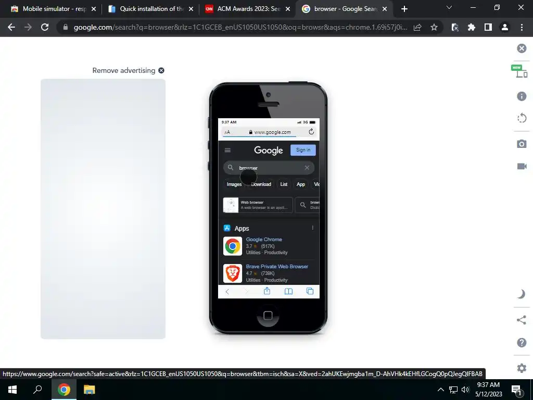The image size is (533, 400).
Task: Open Windows taskbar search
Action: (37, 390)
